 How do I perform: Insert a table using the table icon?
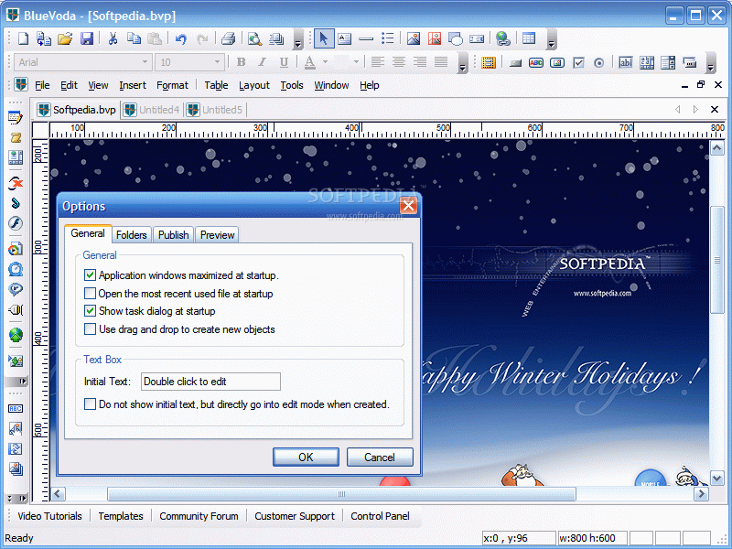click(529, 38)
